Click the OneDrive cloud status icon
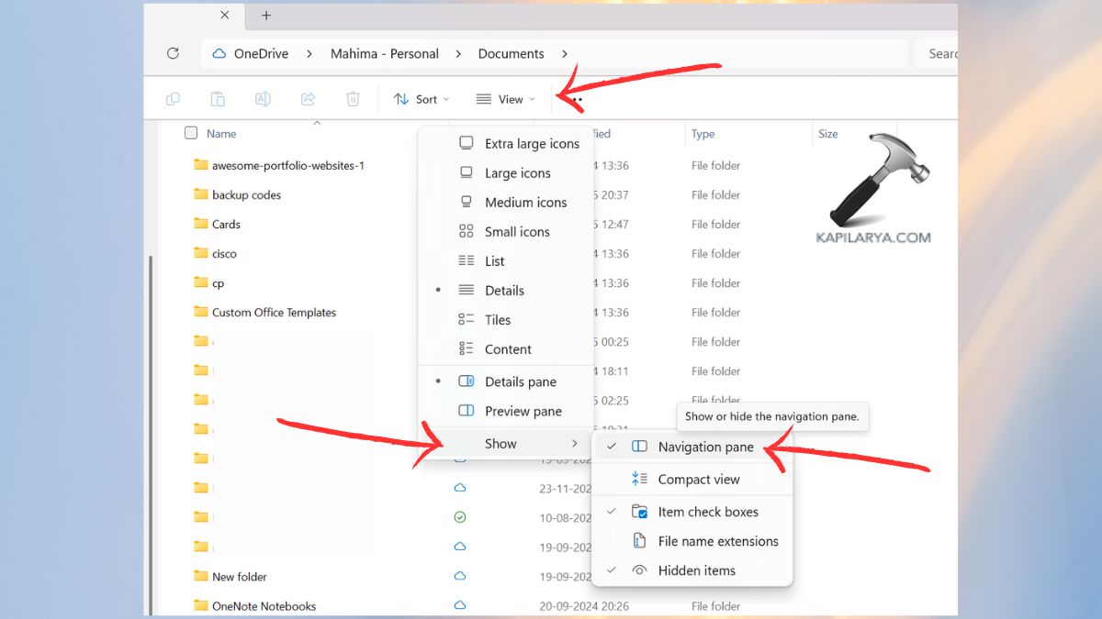Viewport: 1102px width, 619px height. click(459, 488)
